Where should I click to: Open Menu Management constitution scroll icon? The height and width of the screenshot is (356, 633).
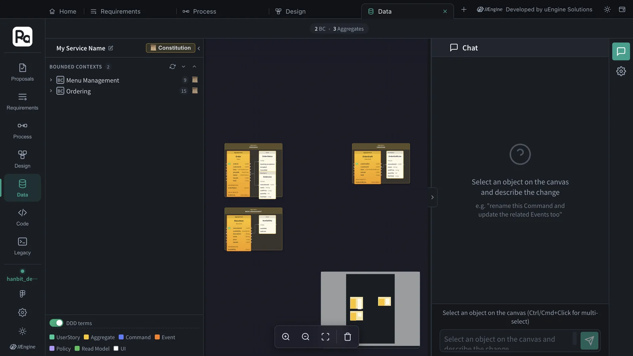[195, 80]
